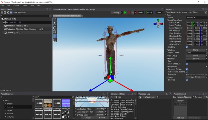Close the zombie.rgs scene tab

(x=82, y=16)
